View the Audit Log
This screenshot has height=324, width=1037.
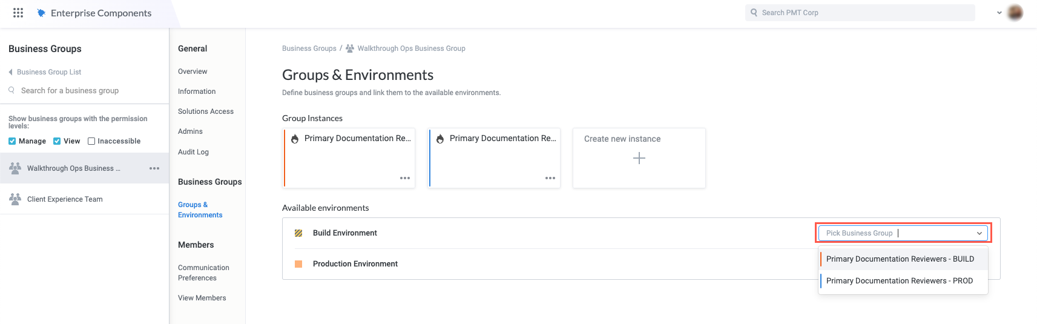tap(193, 152)
